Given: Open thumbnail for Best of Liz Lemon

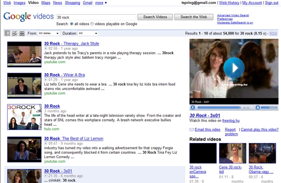Looking at the screenshot, I should point(24,149).
